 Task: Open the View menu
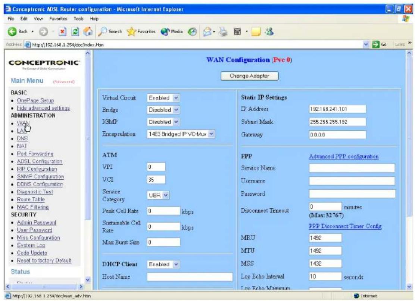coord(38,19)
